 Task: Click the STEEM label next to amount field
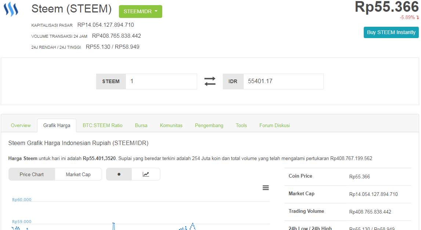tap(111, 81)
